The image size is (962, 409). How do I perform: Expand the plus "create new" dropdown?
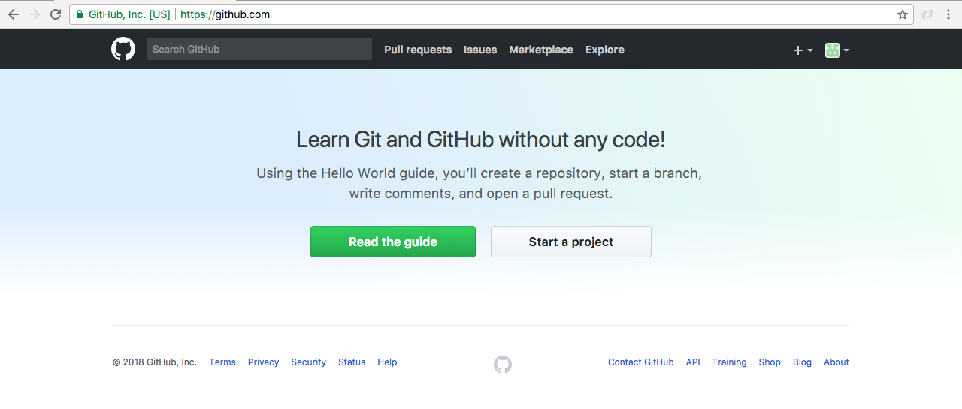803,50
